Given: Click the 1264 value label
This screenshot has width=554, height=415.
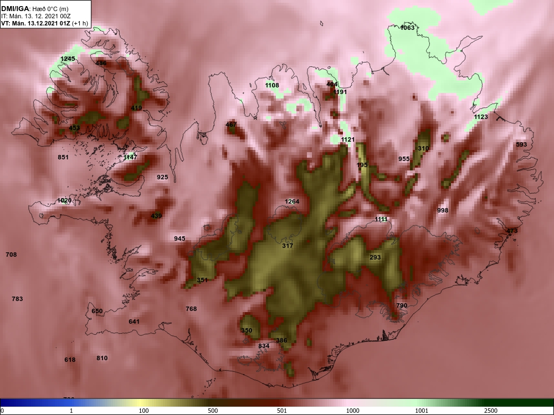Looking at the screenshot, I should point(292,201).
